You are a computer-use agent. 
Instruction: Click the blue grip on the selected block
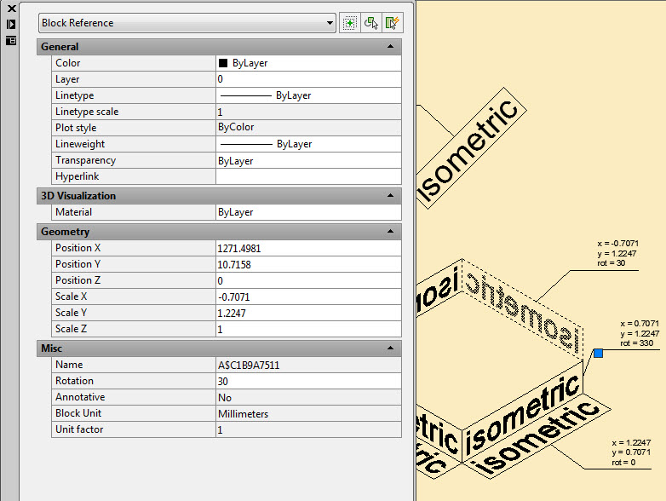(x=598, y=353)
